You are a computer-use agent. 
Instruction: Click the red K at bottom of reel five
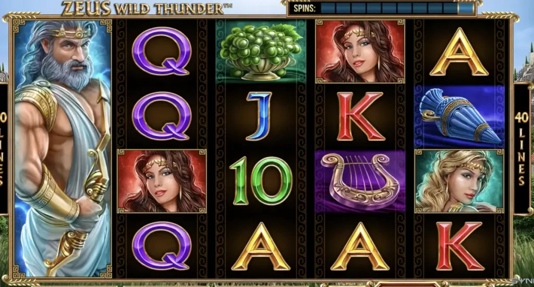[x=459, y=246]
